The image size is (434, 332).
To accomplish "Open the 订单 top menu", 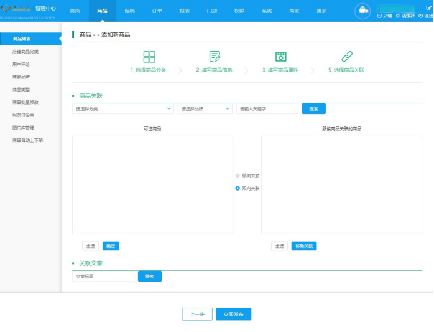I will tap(157, 11).
